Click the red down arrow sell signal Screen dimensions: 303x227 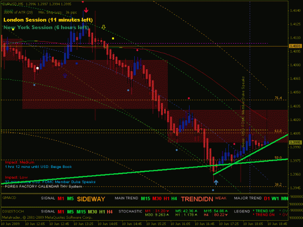pos(86,10)
